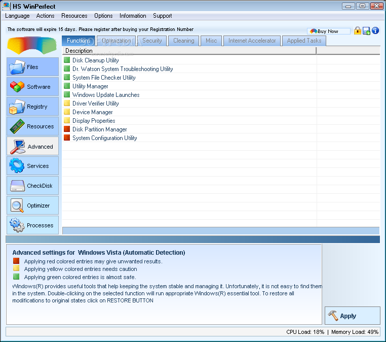
Task: Switch to the Functions tab
Action: pyautogui.click(x=79, y=41)
